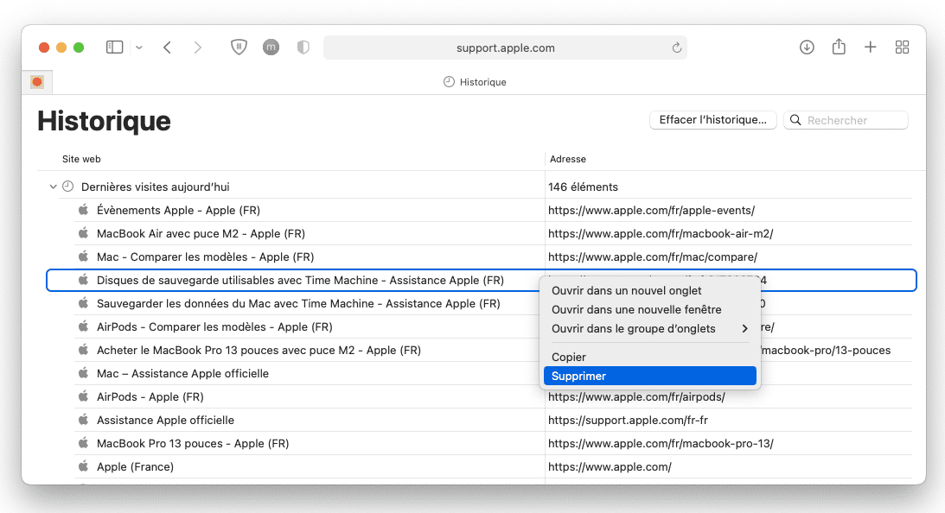Viewport: 945px width, 513px height.
Task: Click the Effacer l'historique… button
Action: [x=713, y=120]
